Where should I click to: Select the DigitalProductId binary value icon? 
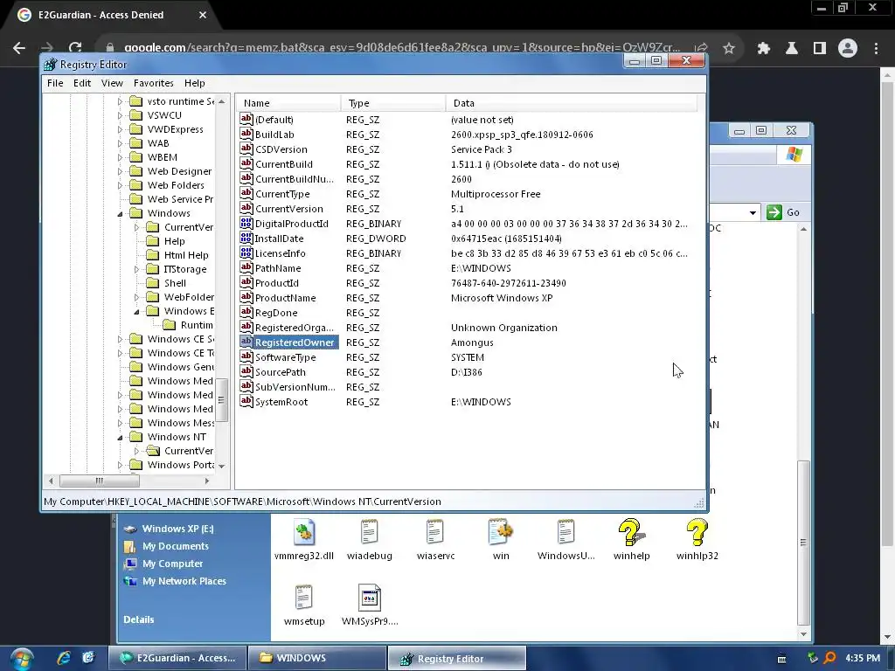246,223
